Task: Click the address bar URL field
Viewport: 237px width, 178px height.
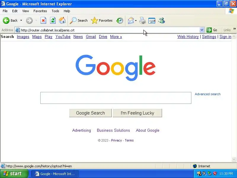Action: coord(110,30)
